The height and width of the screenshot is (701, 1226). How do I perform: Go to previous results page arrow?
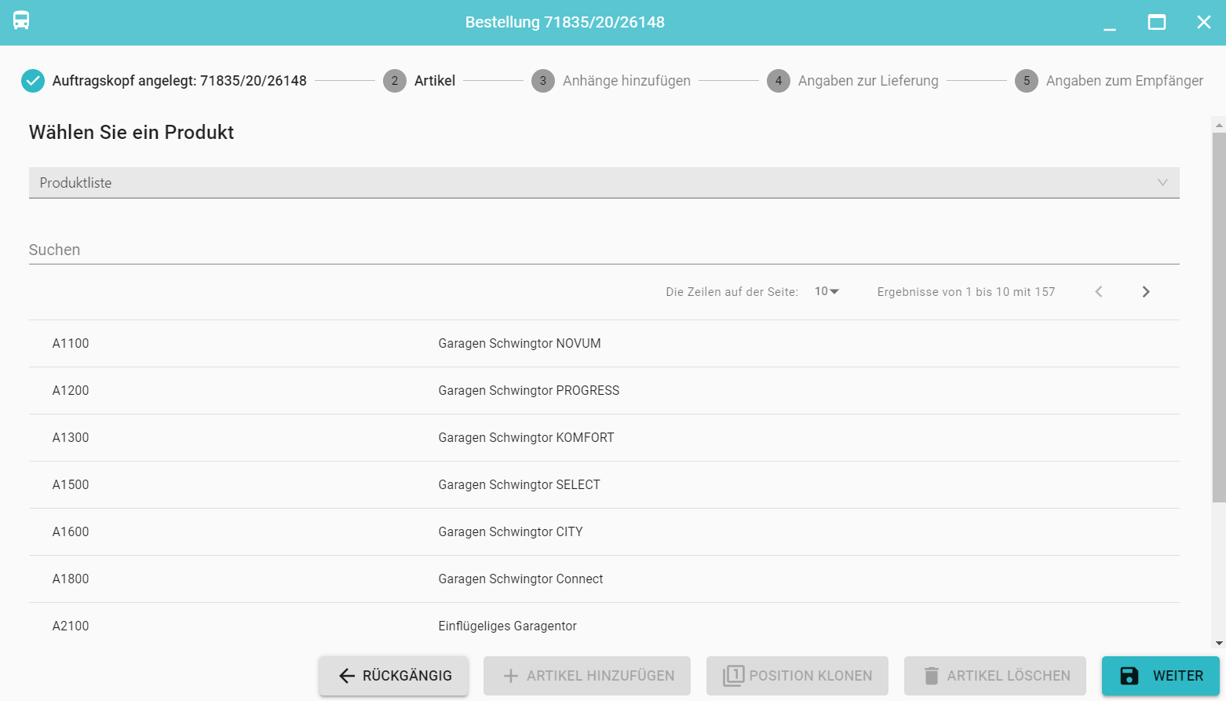click(x=1099, y=292)
